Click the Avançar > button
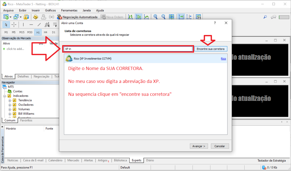The width and height of the screenshot is (291, 171). point(199,146)
